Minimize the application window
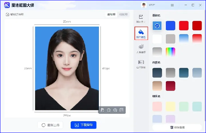The height and width of the screenshot is (133, 206). [x=186, y=5]
